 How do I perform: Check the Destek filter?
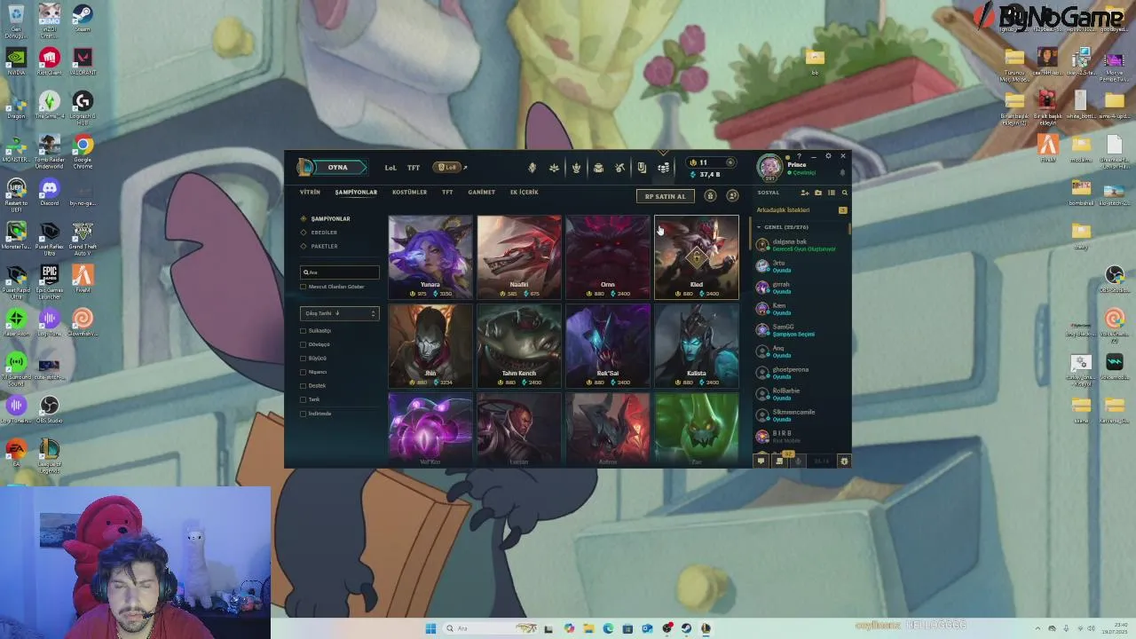tap(304, 385)
